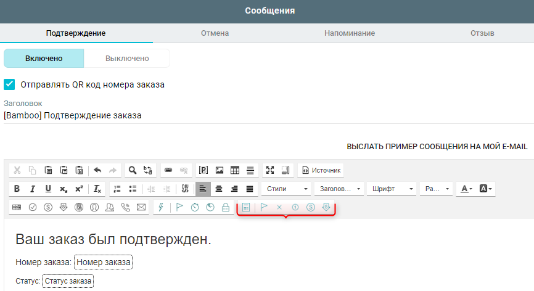This screenshot has height=291, width=534.
Task: Toggle subscript formatting
Action: pyautogui.click(x=64, y=189)
